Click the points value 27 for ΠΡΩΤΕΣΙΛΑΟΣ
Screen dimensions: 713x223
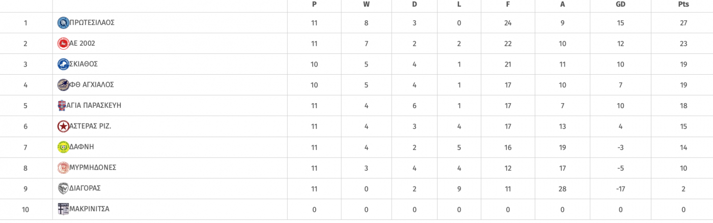[683, 23]
